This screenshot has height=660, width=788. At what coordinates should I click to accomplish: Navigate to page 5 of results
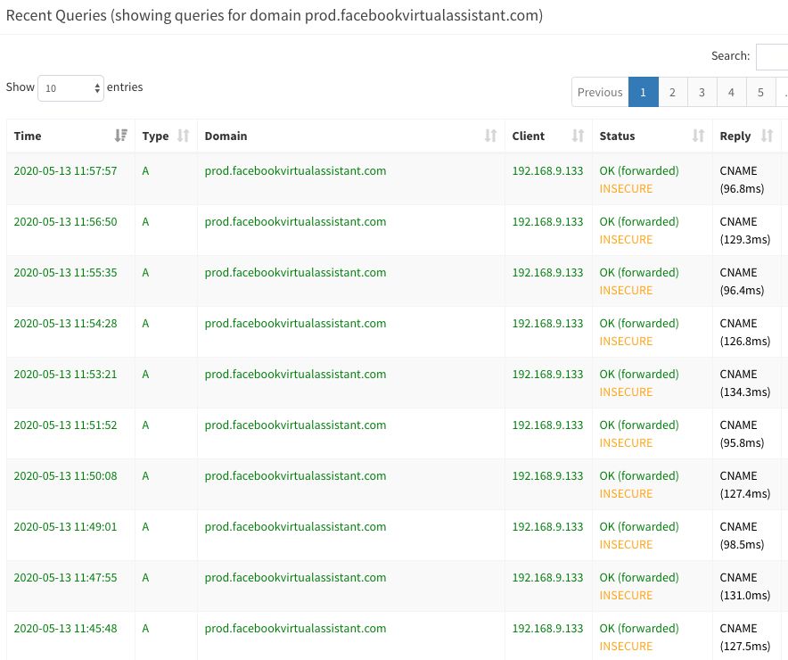click(760, 92)
